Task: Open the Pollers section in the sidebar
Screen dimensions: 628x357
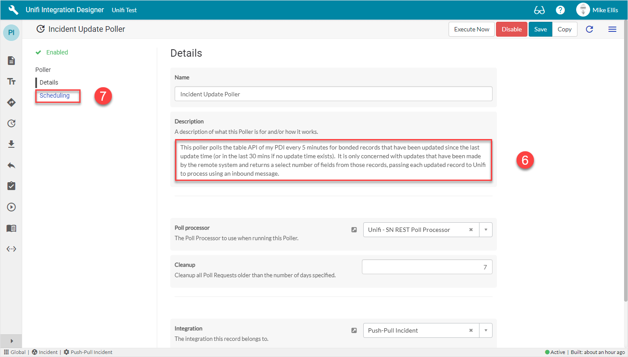Action: click(11, 123)
